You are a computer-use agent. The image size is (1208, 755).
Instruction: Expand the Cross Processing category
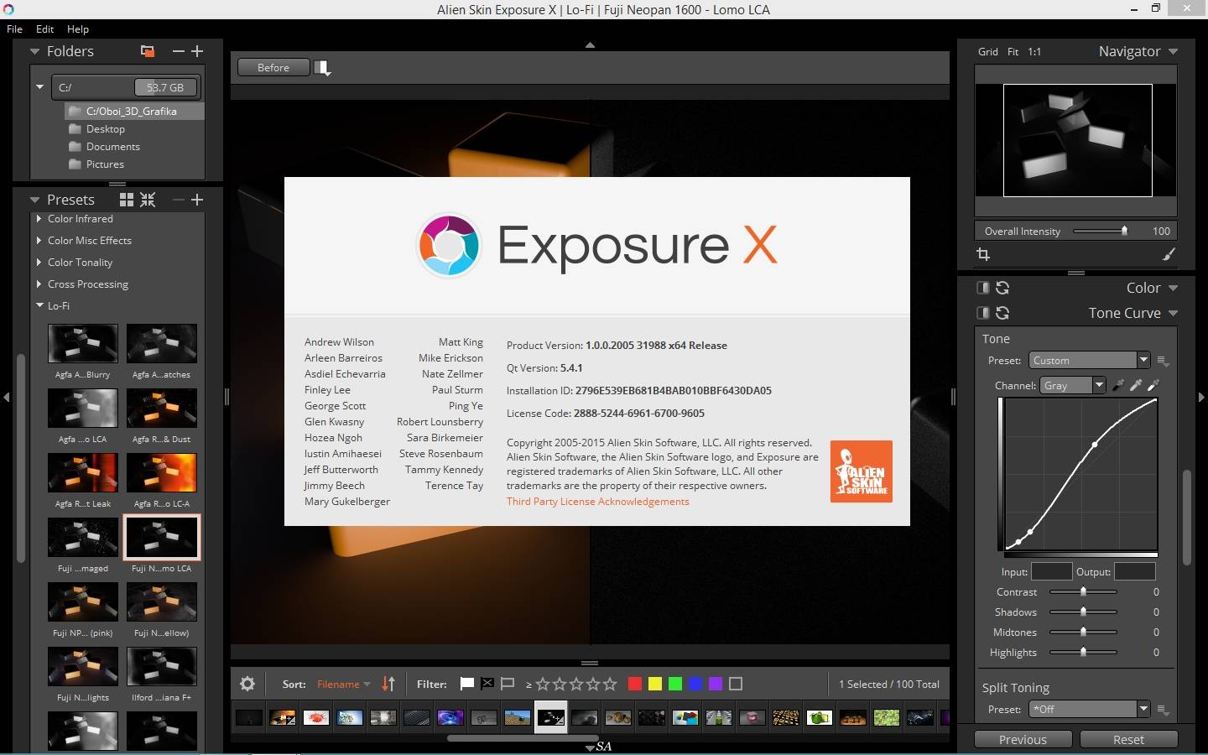39,284
